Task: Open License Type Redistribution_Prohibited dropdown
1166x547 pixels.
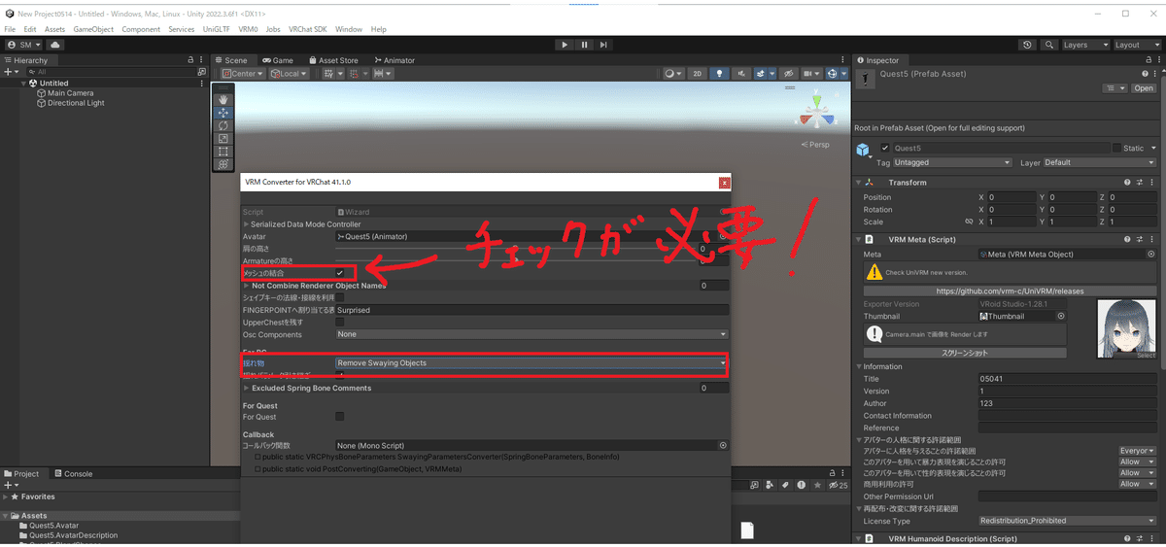Action: point(1068,521)
